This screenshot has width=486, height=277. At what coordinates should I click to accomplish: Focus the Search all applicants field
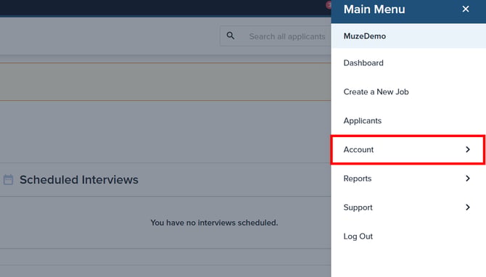tap(276, 36)
